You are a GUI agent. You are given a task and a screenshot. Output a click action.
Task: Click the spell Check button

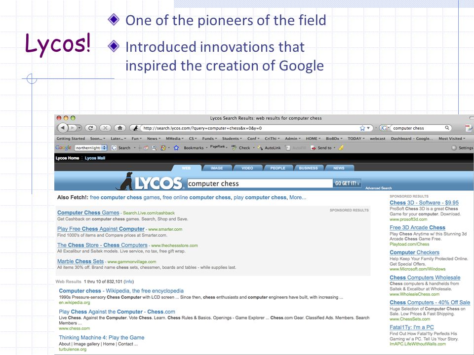(x=241, y=148)
